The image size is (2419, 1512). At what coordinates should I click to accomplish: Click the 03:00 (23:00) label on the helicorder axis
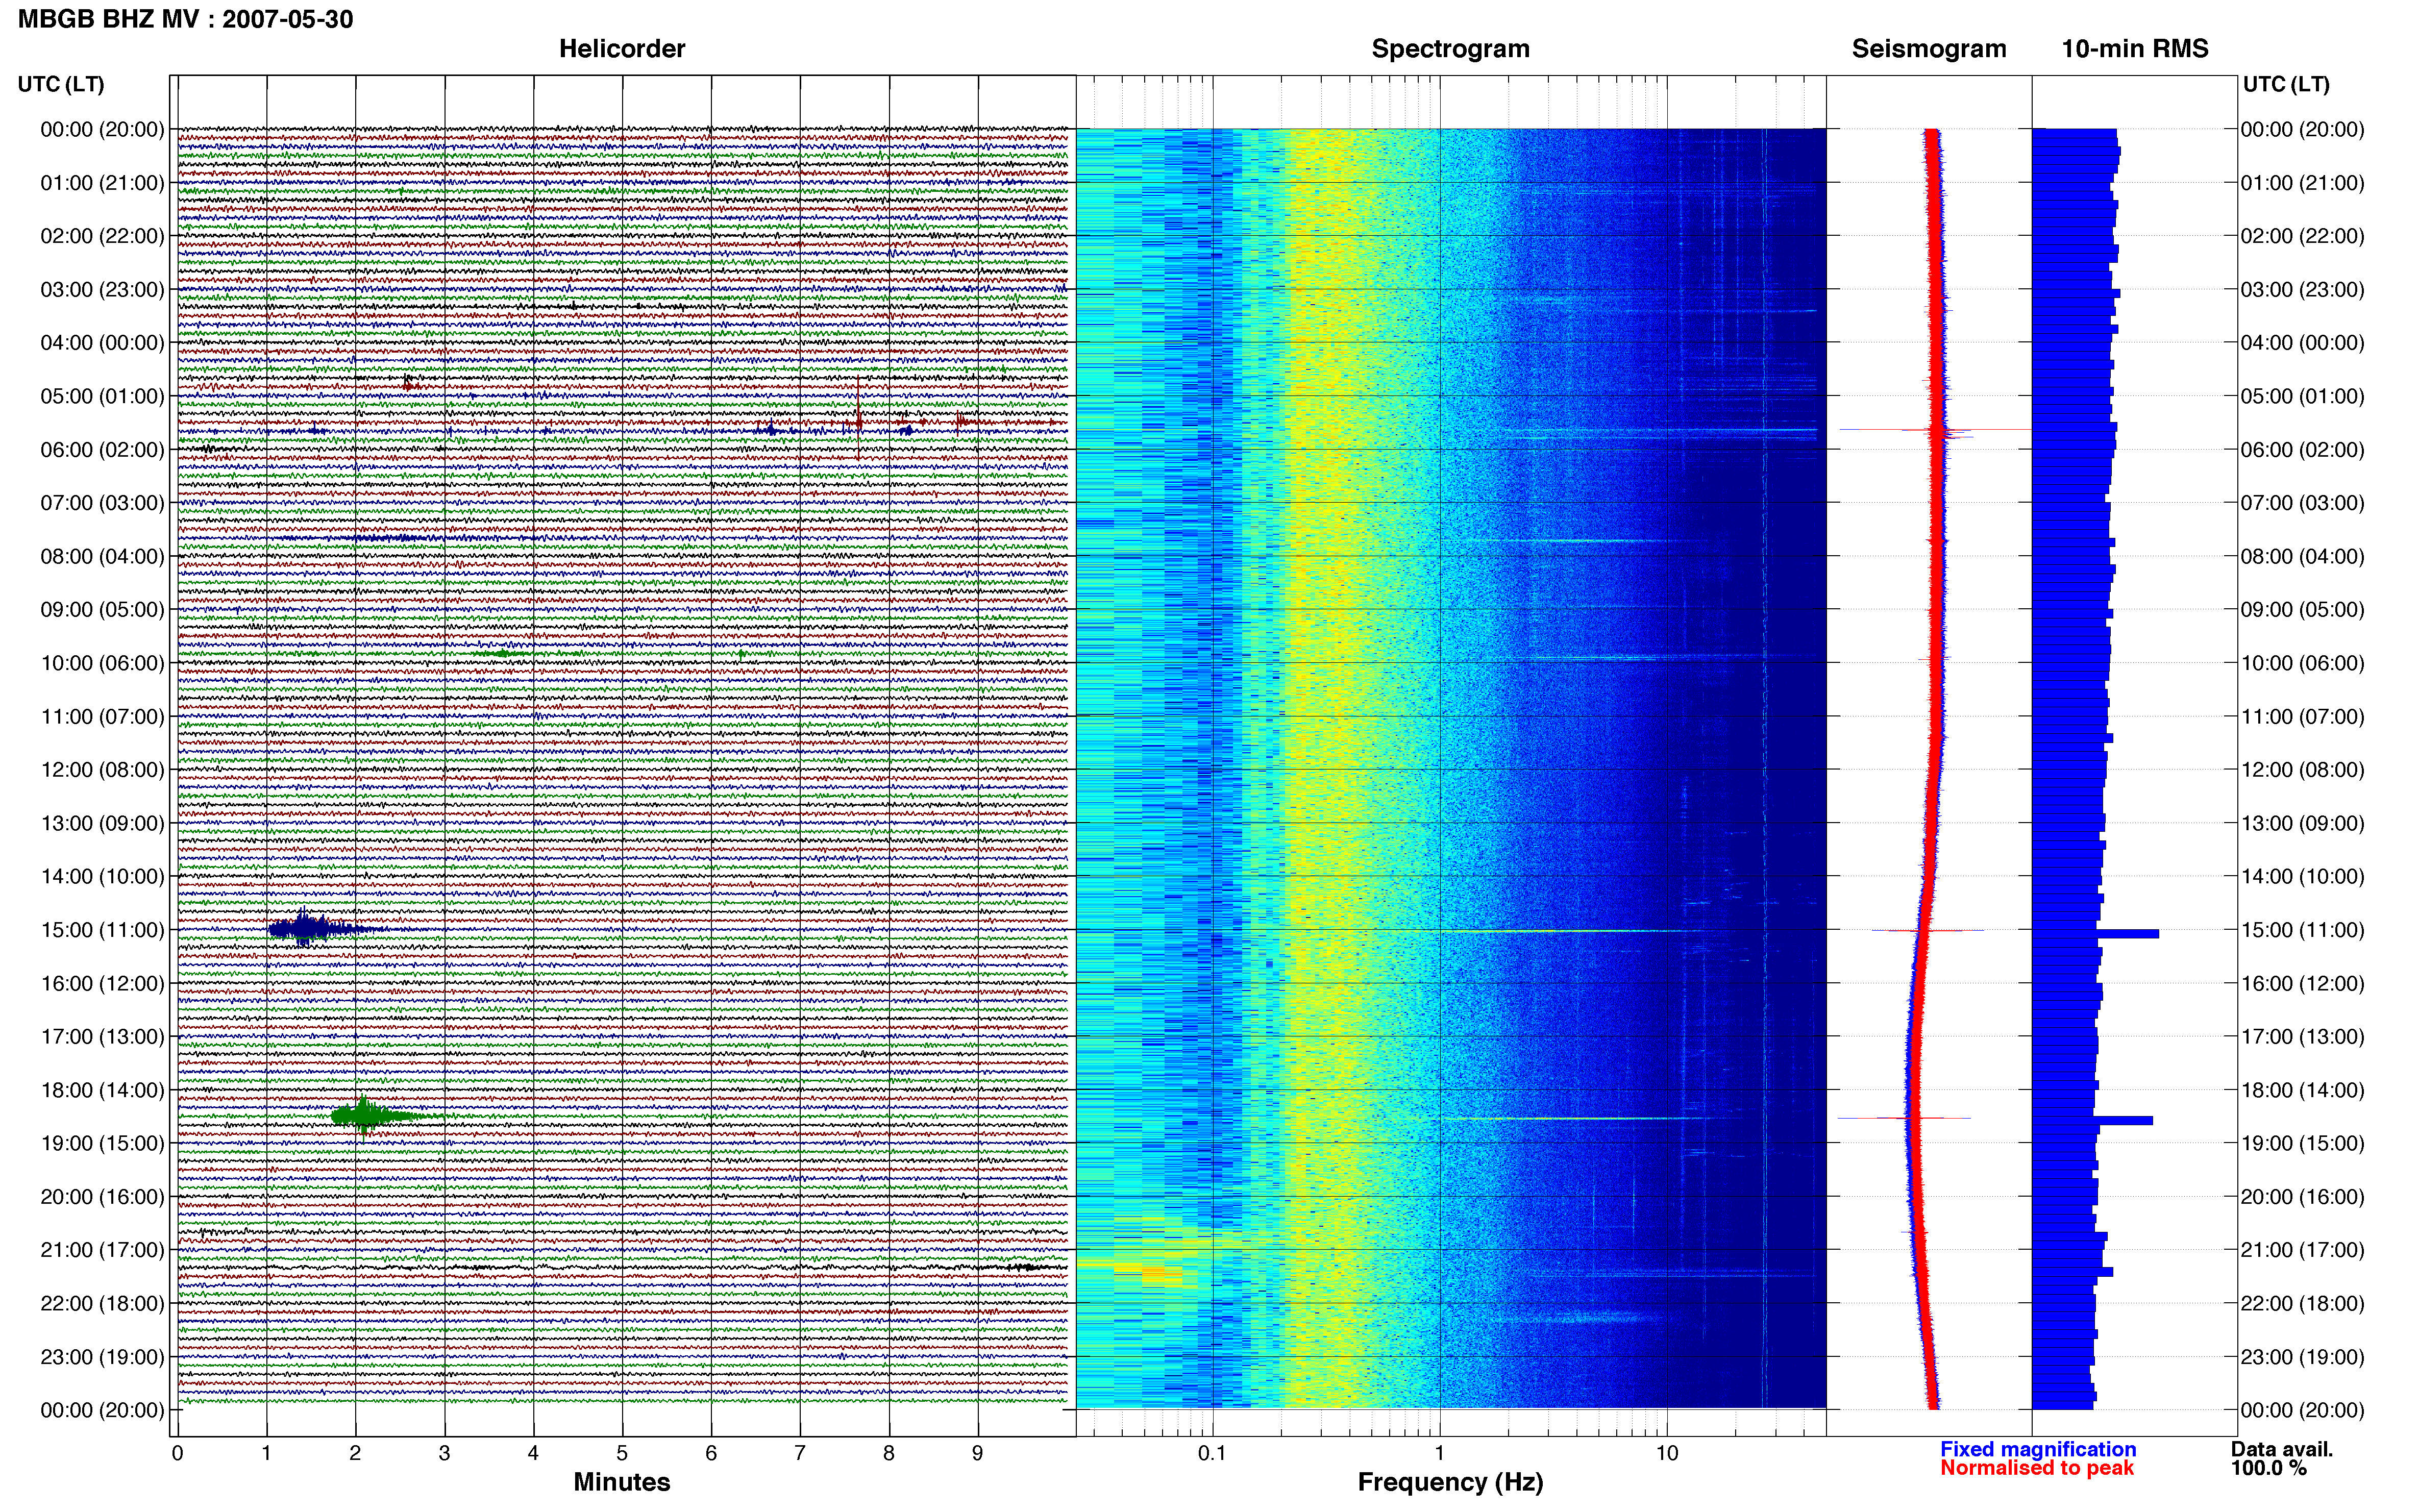tap(102, 290)
